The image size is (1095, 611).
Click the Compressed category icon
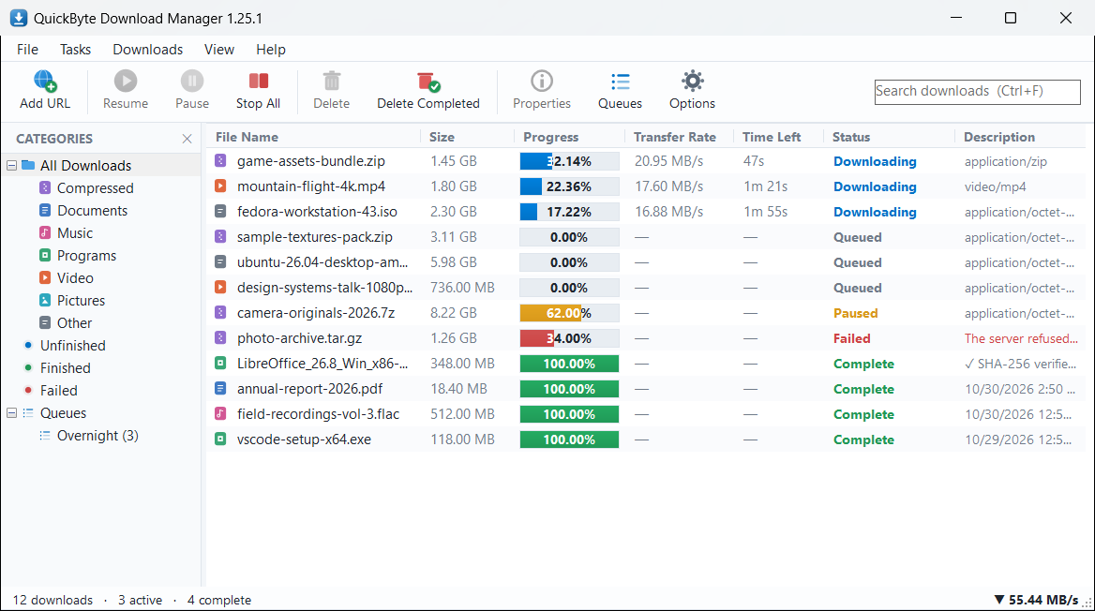tap(45, 187)
